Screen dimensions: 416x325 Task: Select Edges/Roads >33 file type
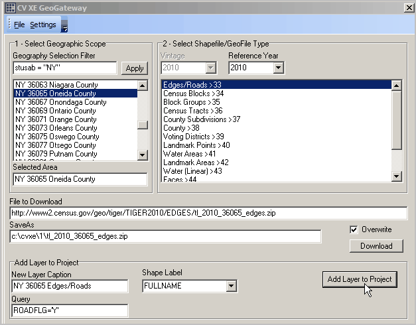pos(277,85)
